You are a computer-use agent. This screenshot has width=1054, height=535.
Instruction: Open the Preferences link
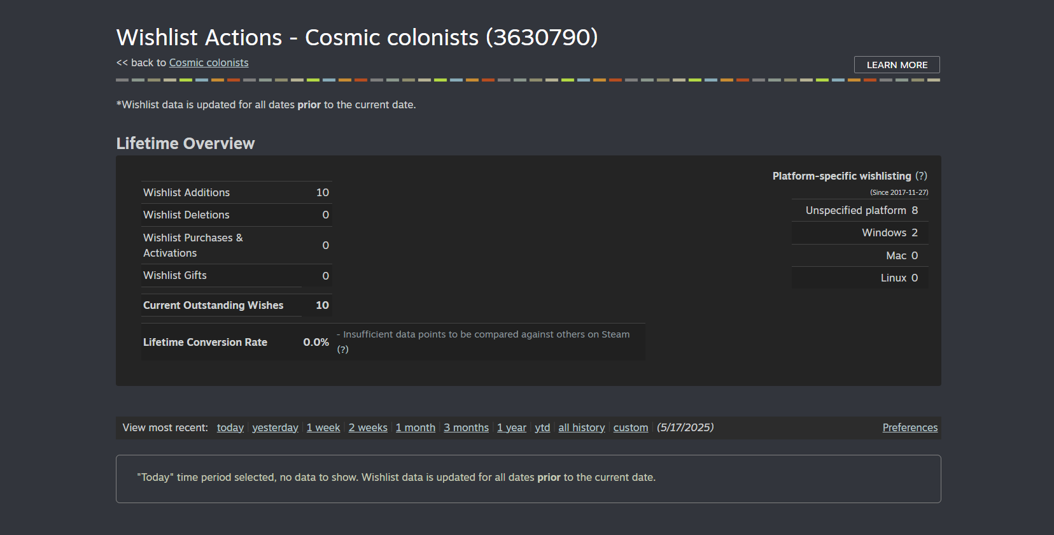[x=910, y=427]
